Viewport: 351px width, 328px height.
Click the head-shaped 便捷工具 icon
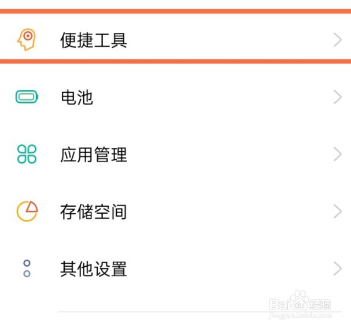pyautogui.click(x=27, y=40)
